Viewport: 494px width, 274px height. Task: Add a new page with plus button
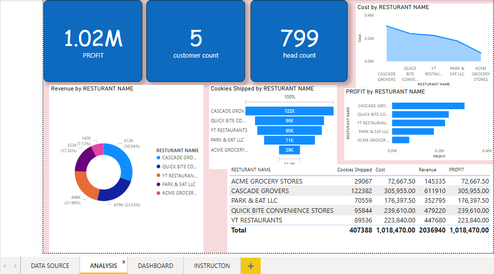(x=251, y=266)
